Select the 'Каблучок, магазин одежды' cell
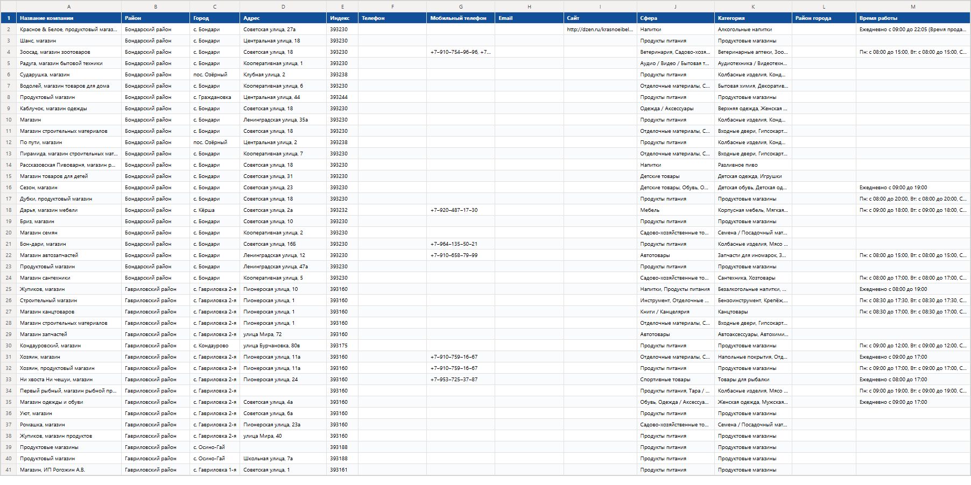The image size is (971, 485). pyautogui.click(x=69, y=108)
